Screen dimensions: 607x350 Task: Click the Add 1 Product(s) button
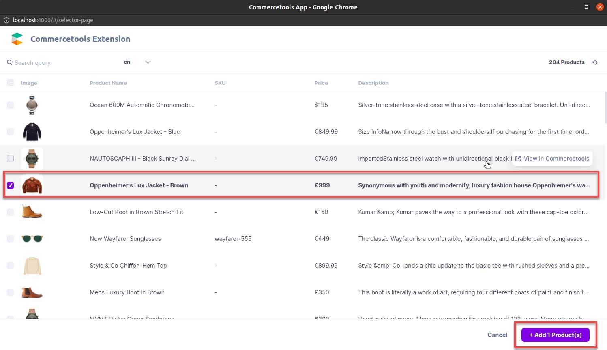[555, 335]
